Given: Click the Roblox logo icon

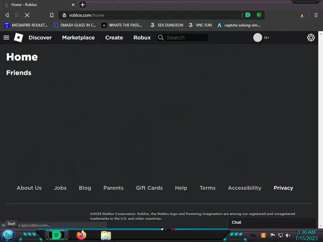Looking at the screenshot, I should 18,37.
